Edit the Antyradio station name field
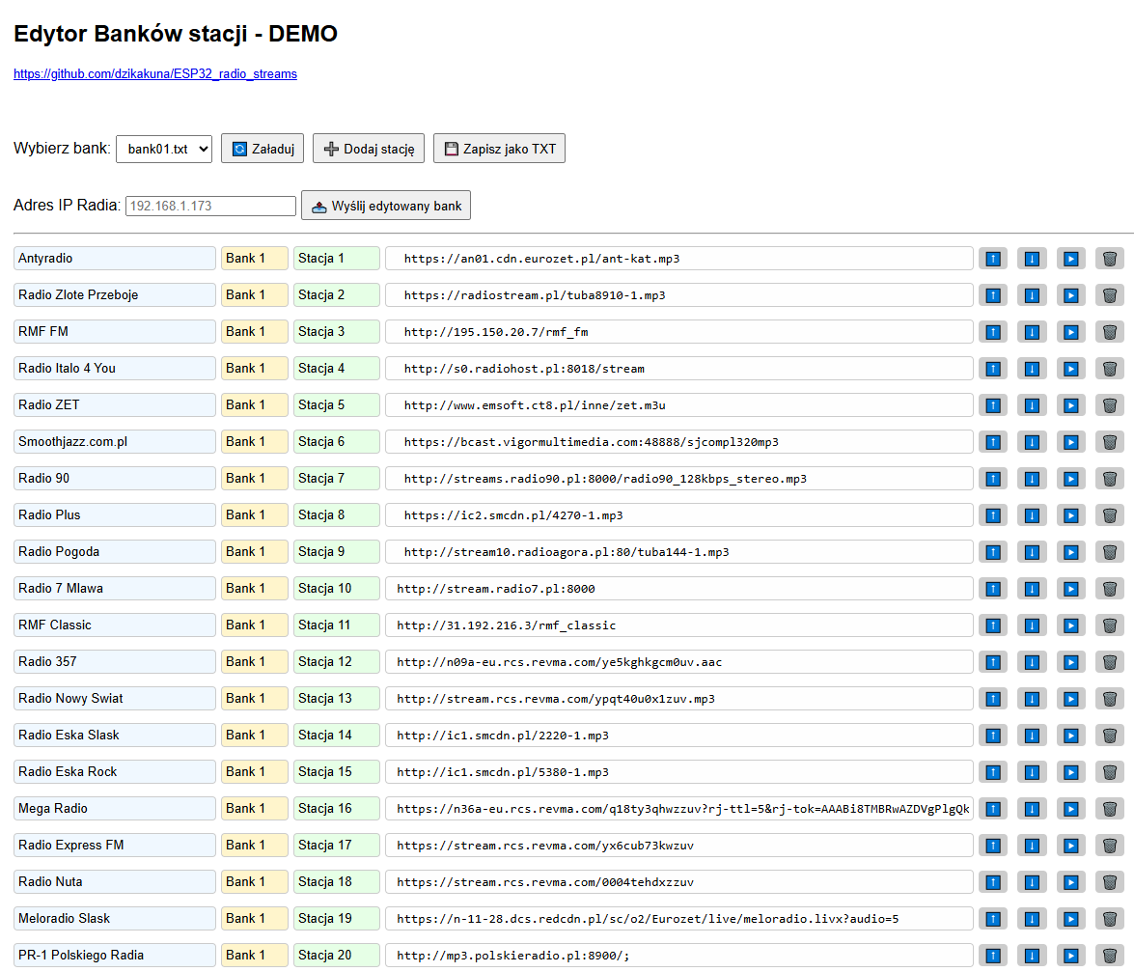The width and height of the screenshot is (1134, 972). point(114,258)
